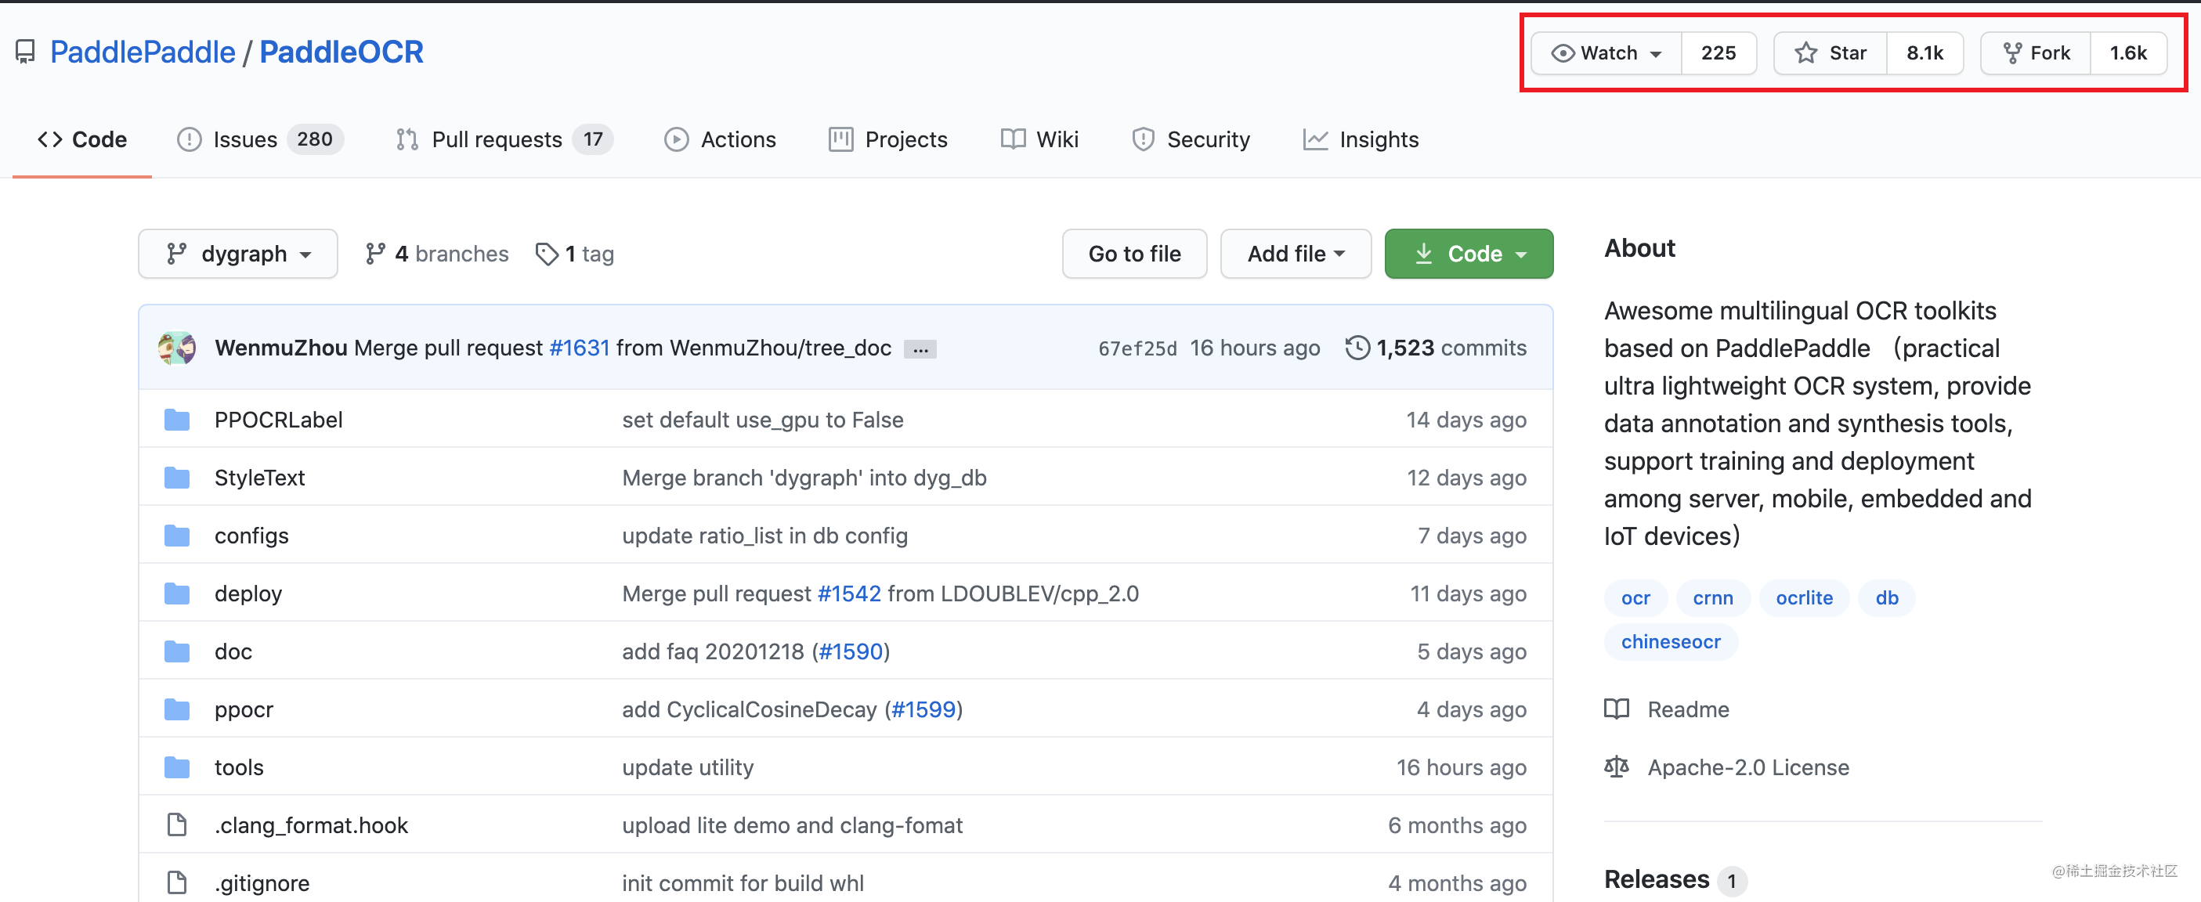Viewport: 2201px width, 902px height.
Task: Switch to the Code tab
Action: (82, 139)
